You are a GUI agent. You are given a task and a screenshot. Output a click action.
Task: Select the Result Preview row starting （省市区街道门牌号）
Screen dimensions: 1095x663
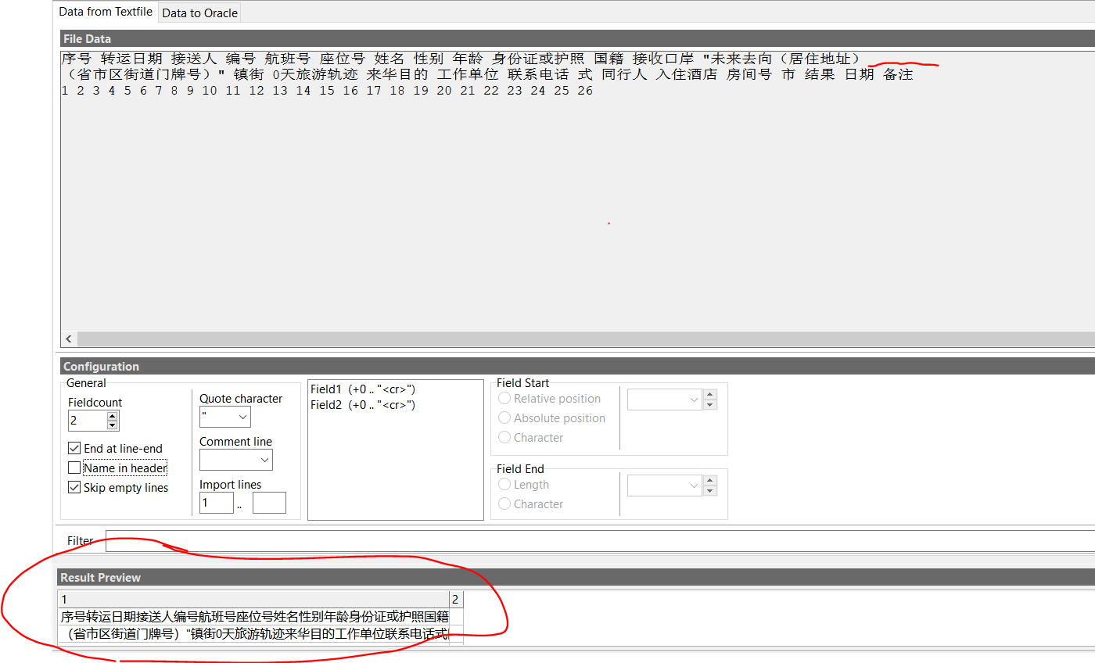pos(254,634)
